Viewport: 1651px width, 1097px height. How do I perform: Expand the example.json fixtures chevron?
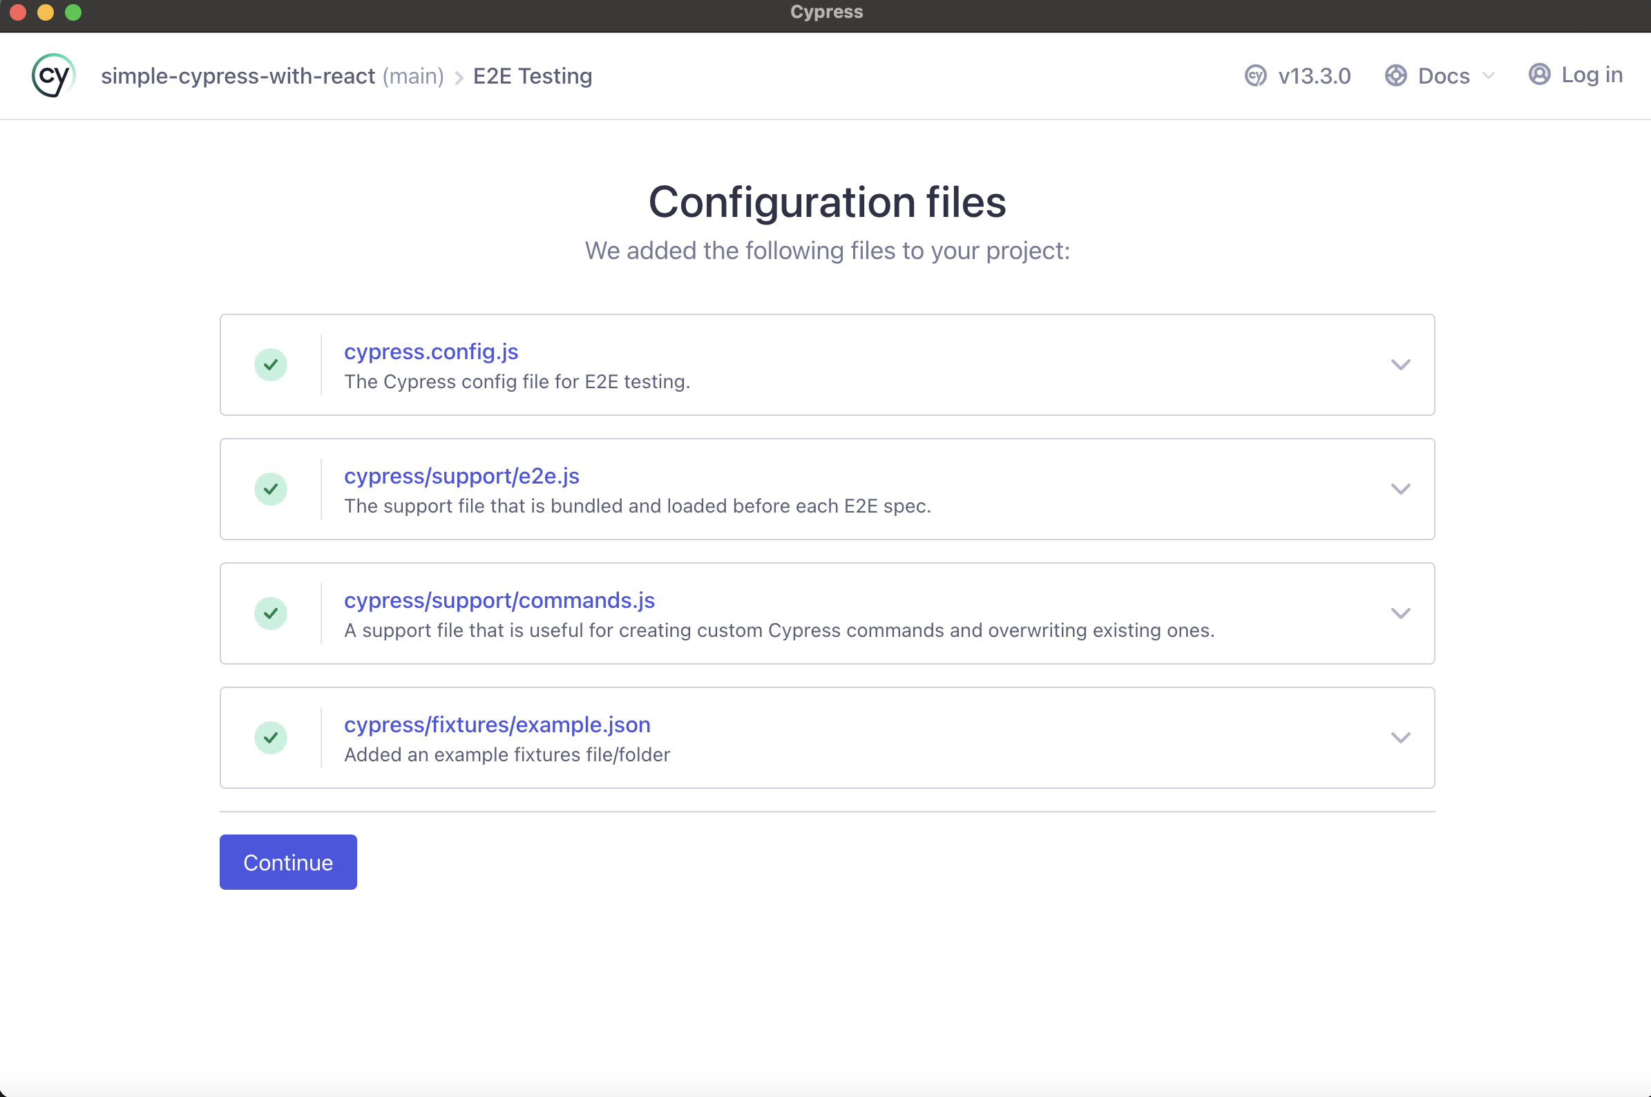[x=1400, y=737]
